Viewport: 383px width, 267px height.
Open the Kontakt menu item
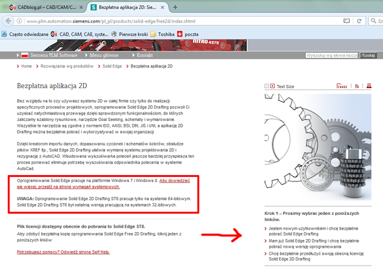point(145,55)
